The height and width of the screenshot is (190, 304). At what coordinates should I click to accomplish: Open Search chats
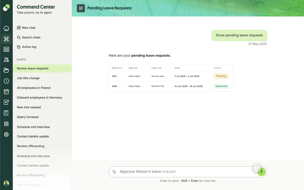(28, 37)
